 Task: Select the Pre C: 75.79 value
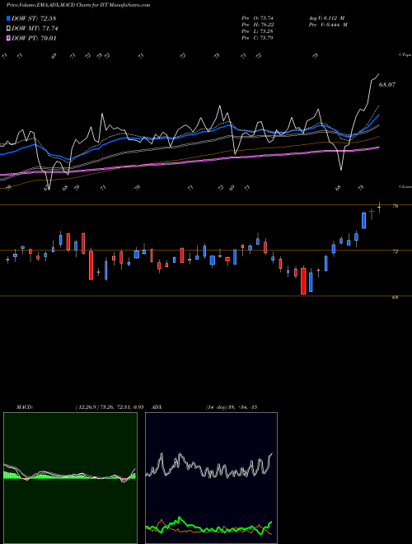pos(257,38)
